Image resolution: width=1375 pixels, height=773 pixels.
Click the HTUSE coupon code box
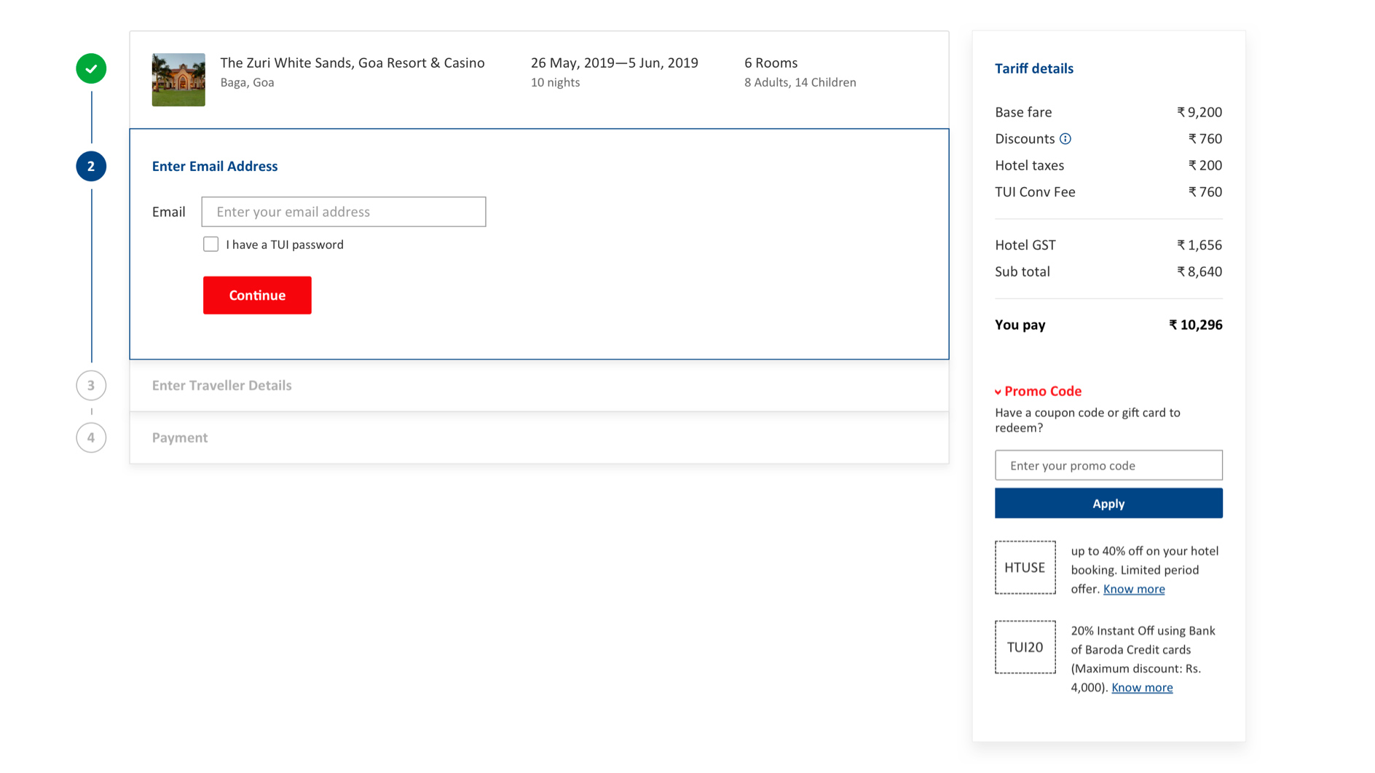tap(1025, 568)
